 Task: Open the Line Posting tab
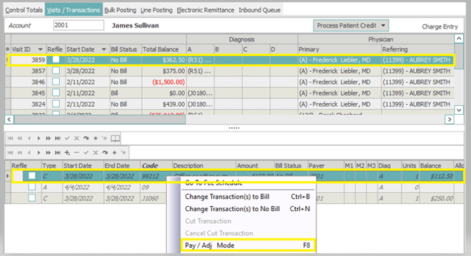157,10
